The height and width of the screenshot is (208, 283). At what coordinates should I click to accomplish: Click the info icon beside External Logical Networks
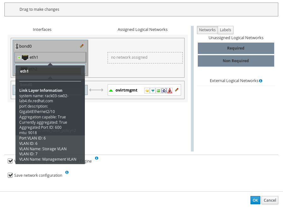point(261,81)
